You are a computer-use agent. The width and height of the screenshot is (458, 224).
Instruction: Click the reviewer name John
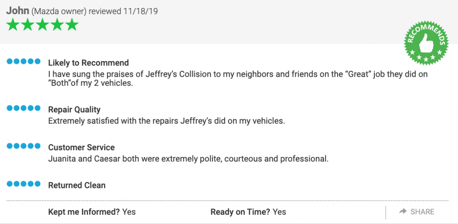[17, 11]
